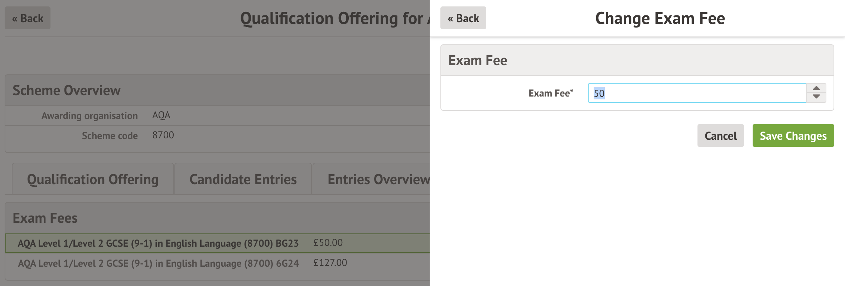Click the Scheme Overview section header

pos(67,90)
